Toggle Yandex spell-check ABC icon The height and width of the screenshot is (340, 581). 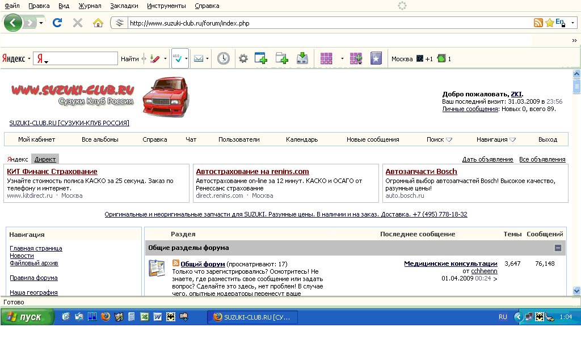(178, 58)
